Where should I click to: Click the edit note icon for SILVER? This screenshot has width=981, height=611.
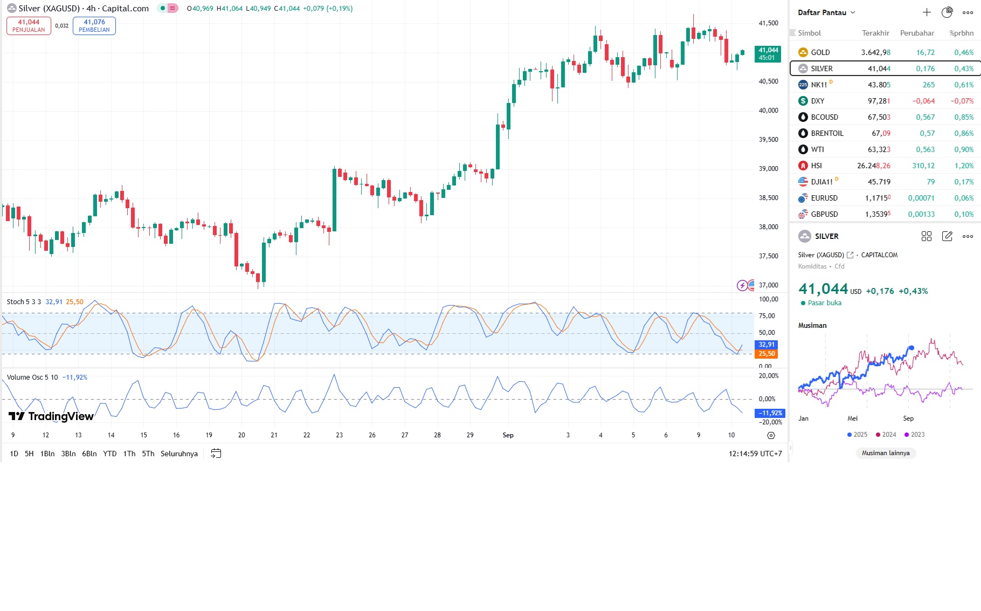click(x=947, y=236)
